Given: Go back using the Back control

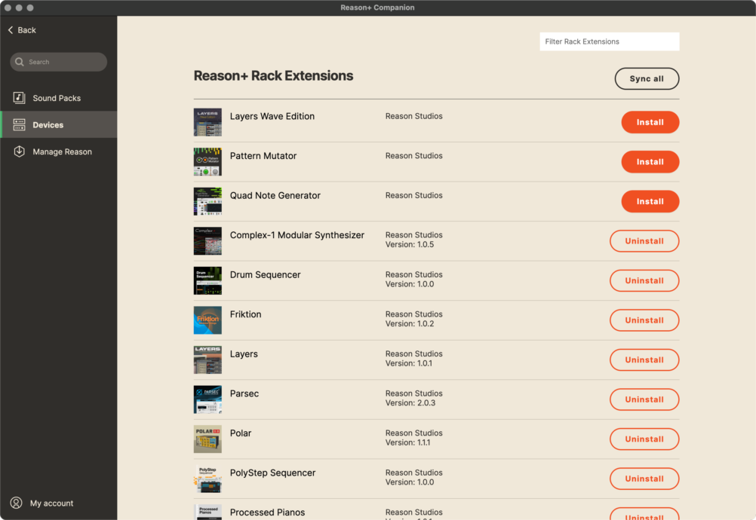Looking at the screenshot, I should [x=21, y=30].
